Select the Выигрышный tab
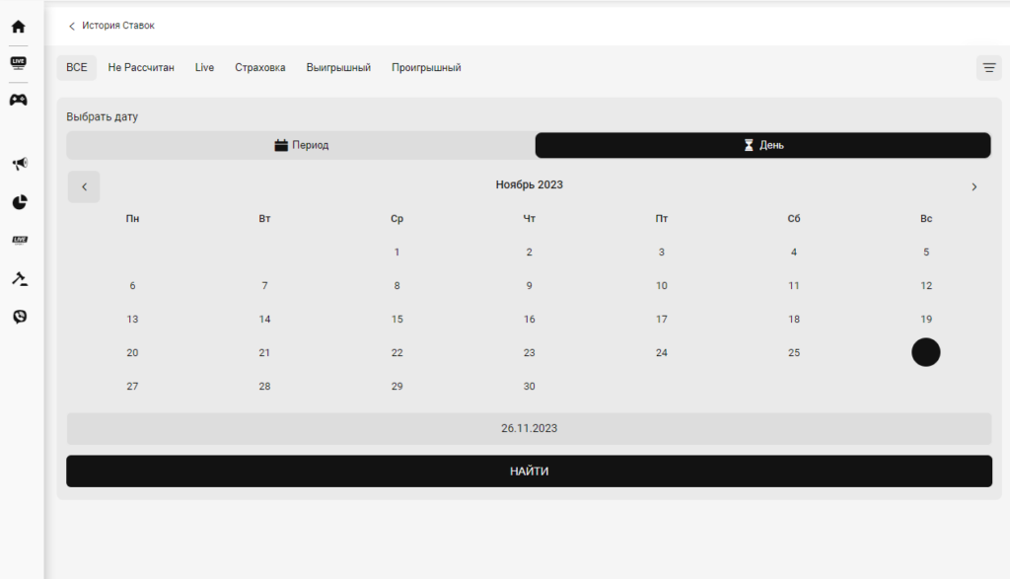 click(x=338, y=68)
